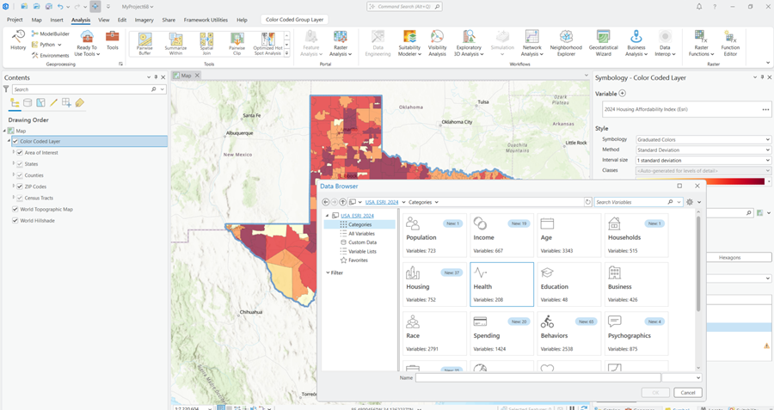Launch ModelBuilder from the ribbon
The width and height of the screenshot is (774, 410).
click(x=51, y=34)
